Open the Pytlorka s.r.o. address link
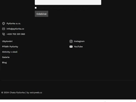The height and width of the screenshot is (102, 136). (x=14, y=23)
